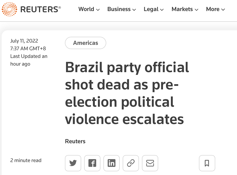Expand the Legal menu chevron
This screenshot has width=237, height=175.
(x=162, y=10)
